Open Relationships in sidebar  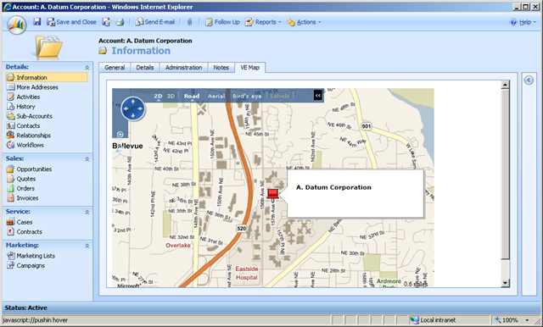click(x=29, y=136)
